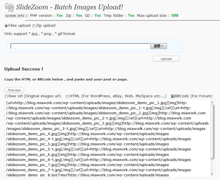Select the Zip upload radio button

[x=34, y=26]
